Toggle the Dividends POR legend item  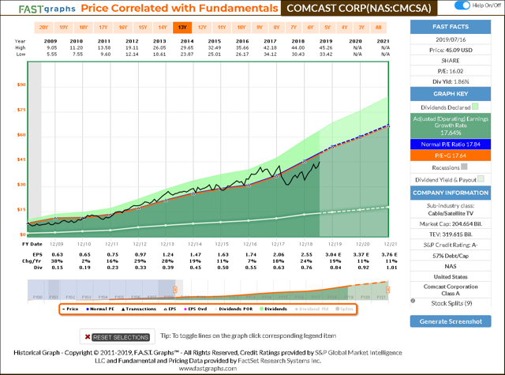click(234, 309)
